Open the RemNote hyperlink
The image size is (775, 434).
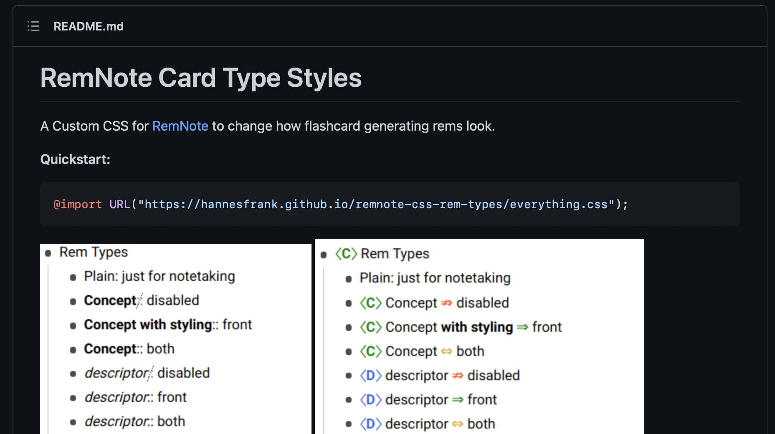pyautogui.click(x=180, y=126)
